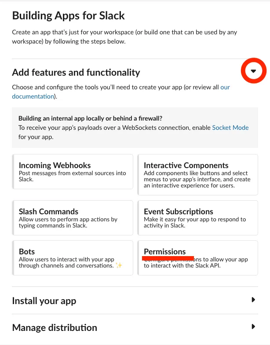Collapse the Add features and functionality section arrow
This screenshot has height=345, width=270.
tap(253, 71)
